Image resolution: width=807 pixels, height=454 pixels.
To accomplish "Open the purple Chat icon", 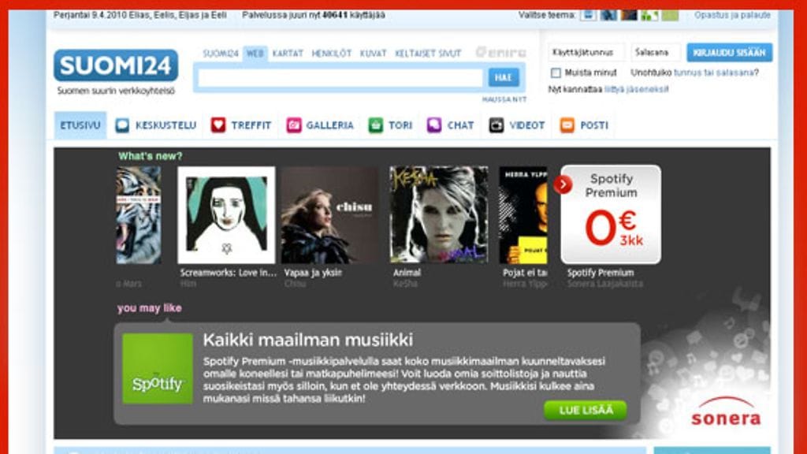I will click(434, 125).
